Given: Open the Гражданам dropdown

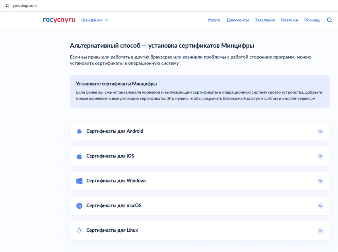Looking at the screenshot, I should (95, 20).
